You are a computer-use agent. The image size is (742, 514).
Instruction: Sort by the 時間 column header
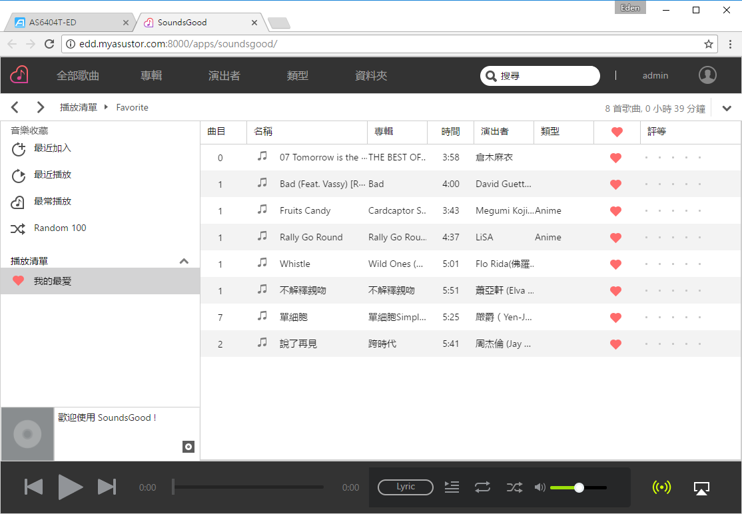[450, 132]
